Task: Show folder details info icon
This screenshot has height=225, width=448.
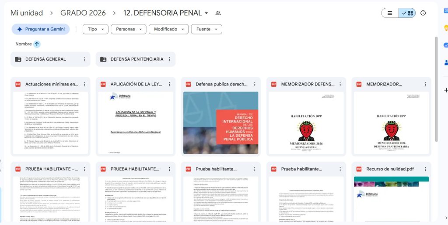Action: click(423, 13)
